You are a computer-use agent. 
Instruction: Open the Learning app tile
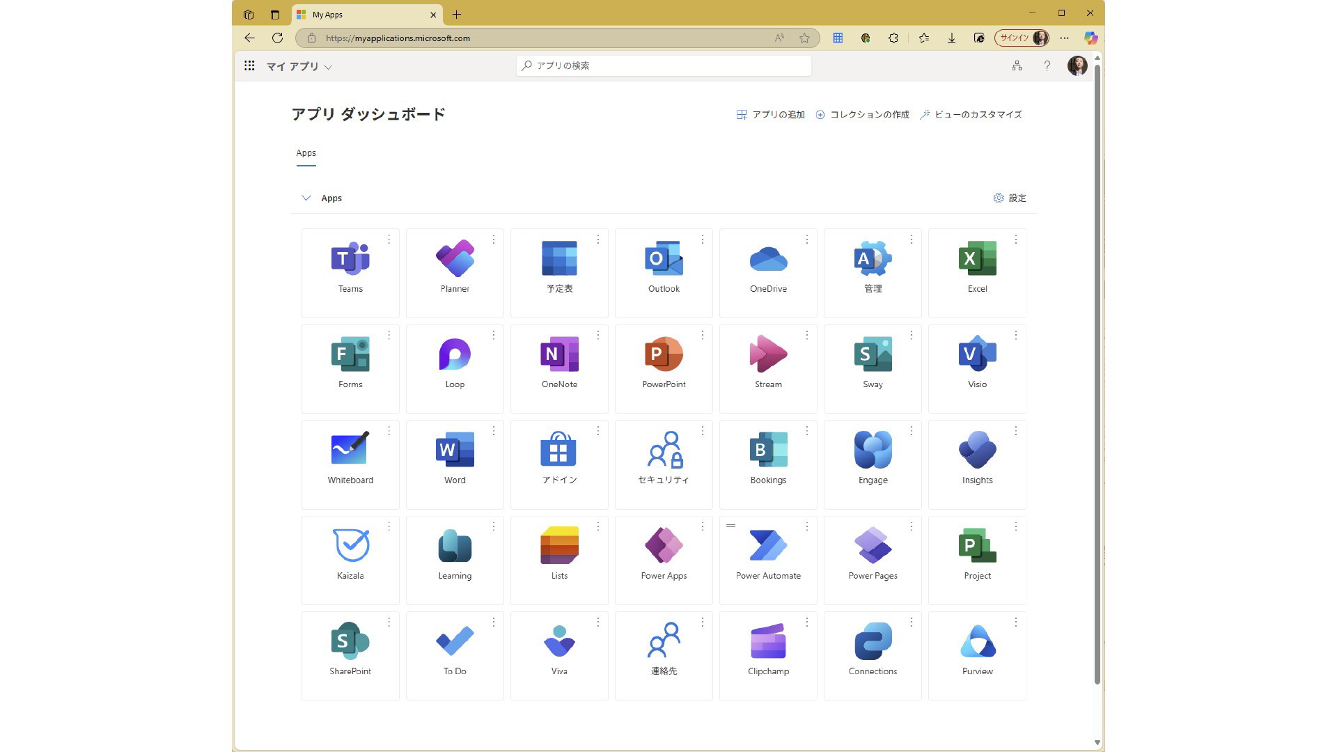(x=455, y=561)
